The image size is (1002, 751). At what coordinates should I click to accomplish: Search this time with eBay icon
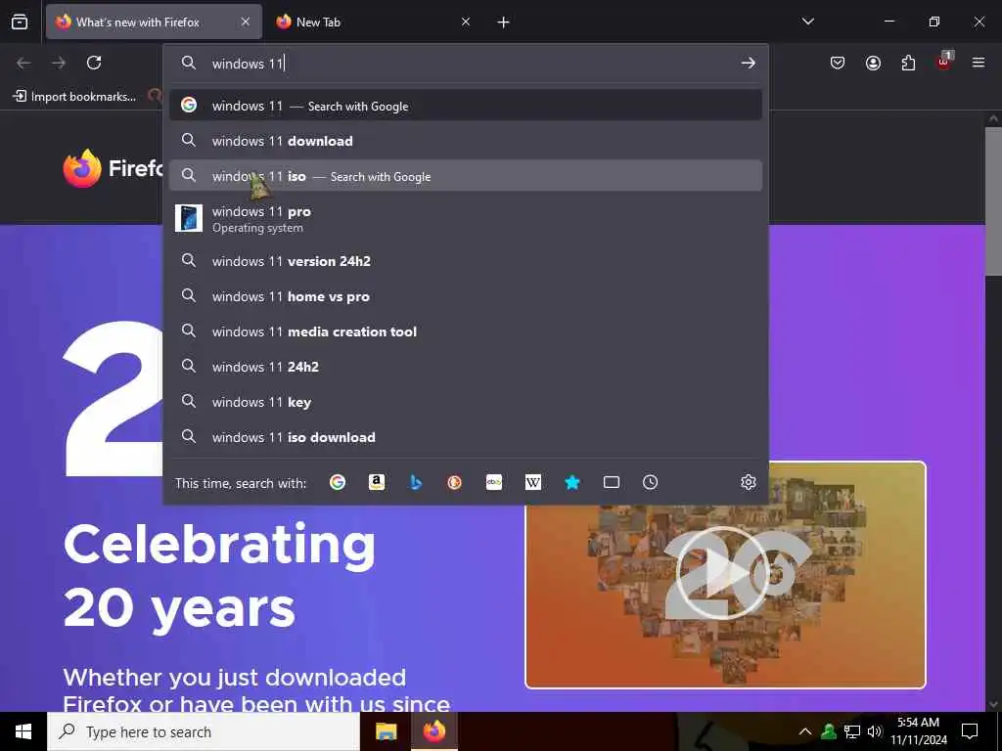pyautogui.click(x=494, y=482)
